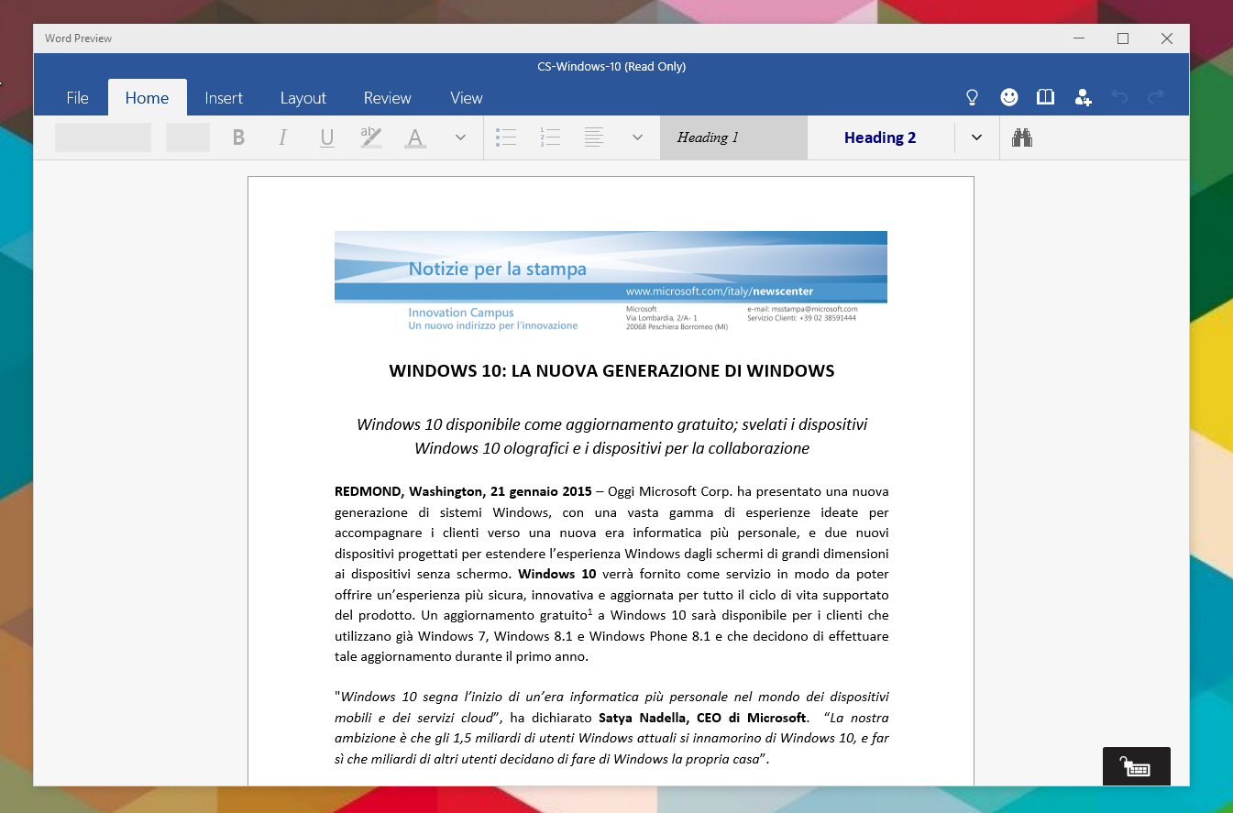The image size is (1233, 813).
Task: Click the text REDMOND, Washington, 21 gennaio 2015
Action: pyautogui.click(x=463, y=492)
